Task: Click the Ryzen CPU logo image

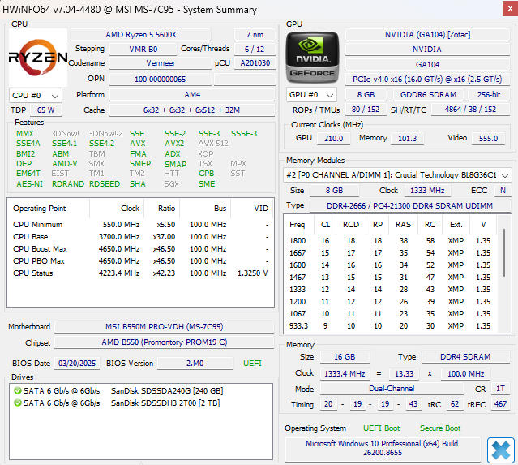Action: (x=38, y=58)
